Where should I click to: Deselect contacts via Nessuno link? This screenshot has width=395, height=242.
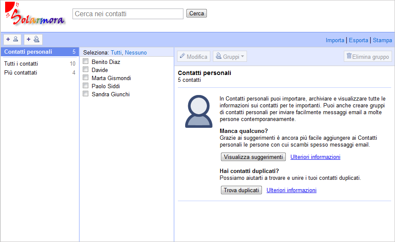pos(136,52)
